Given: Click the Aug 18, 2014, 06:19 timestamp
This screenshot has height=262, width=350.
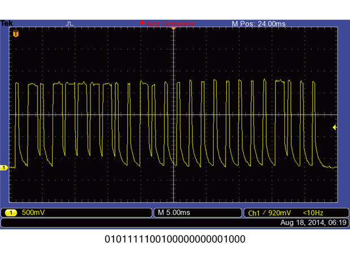Looking at the screenshot, I should point(313,222).
